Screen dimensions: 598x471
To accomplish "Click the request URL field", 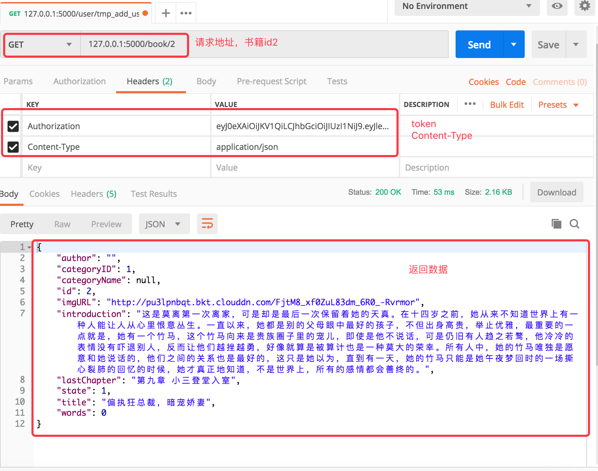I will [264, 44].
